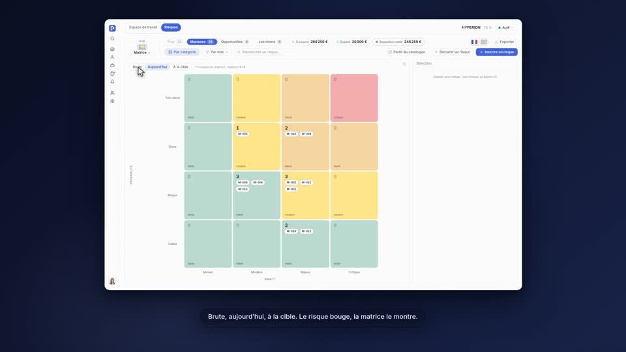Open the single person icon in sidebar
Image resolution: width=626 pixels, height=352 pixels.
[x=112, y=57]
